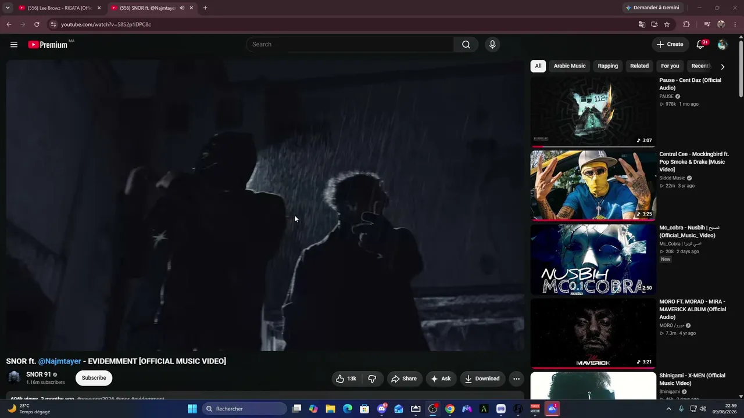Choose the For you filter chip
744x418 pixels.
pyautogui.click(x=670, y=66)
